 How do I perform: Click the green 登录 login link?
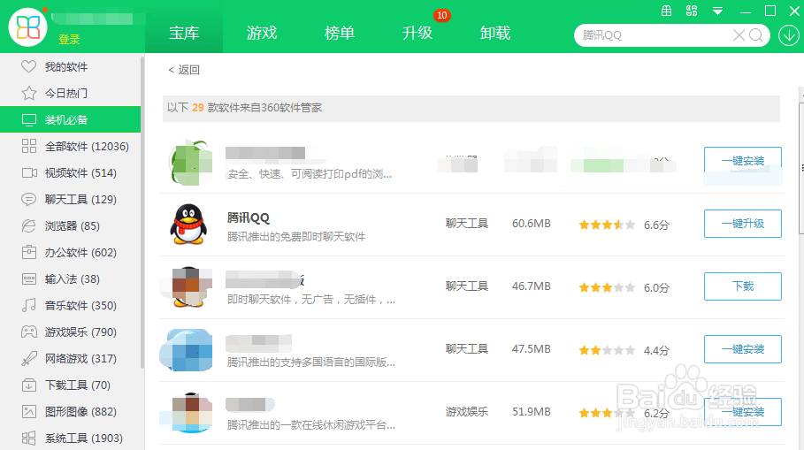coord(69,40)
